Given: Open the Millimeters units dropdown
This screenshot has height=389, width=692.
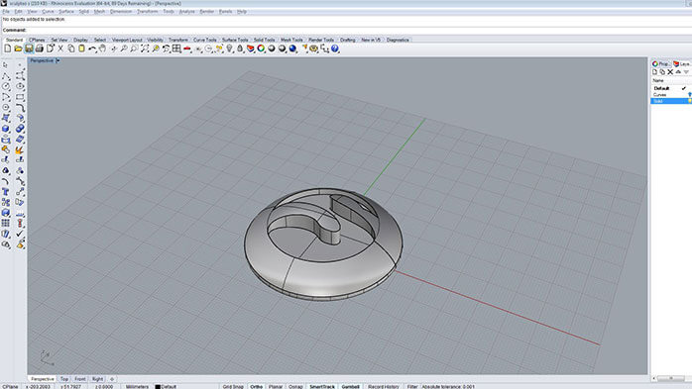Looking at the screenshot, I should tap(137, 386).
